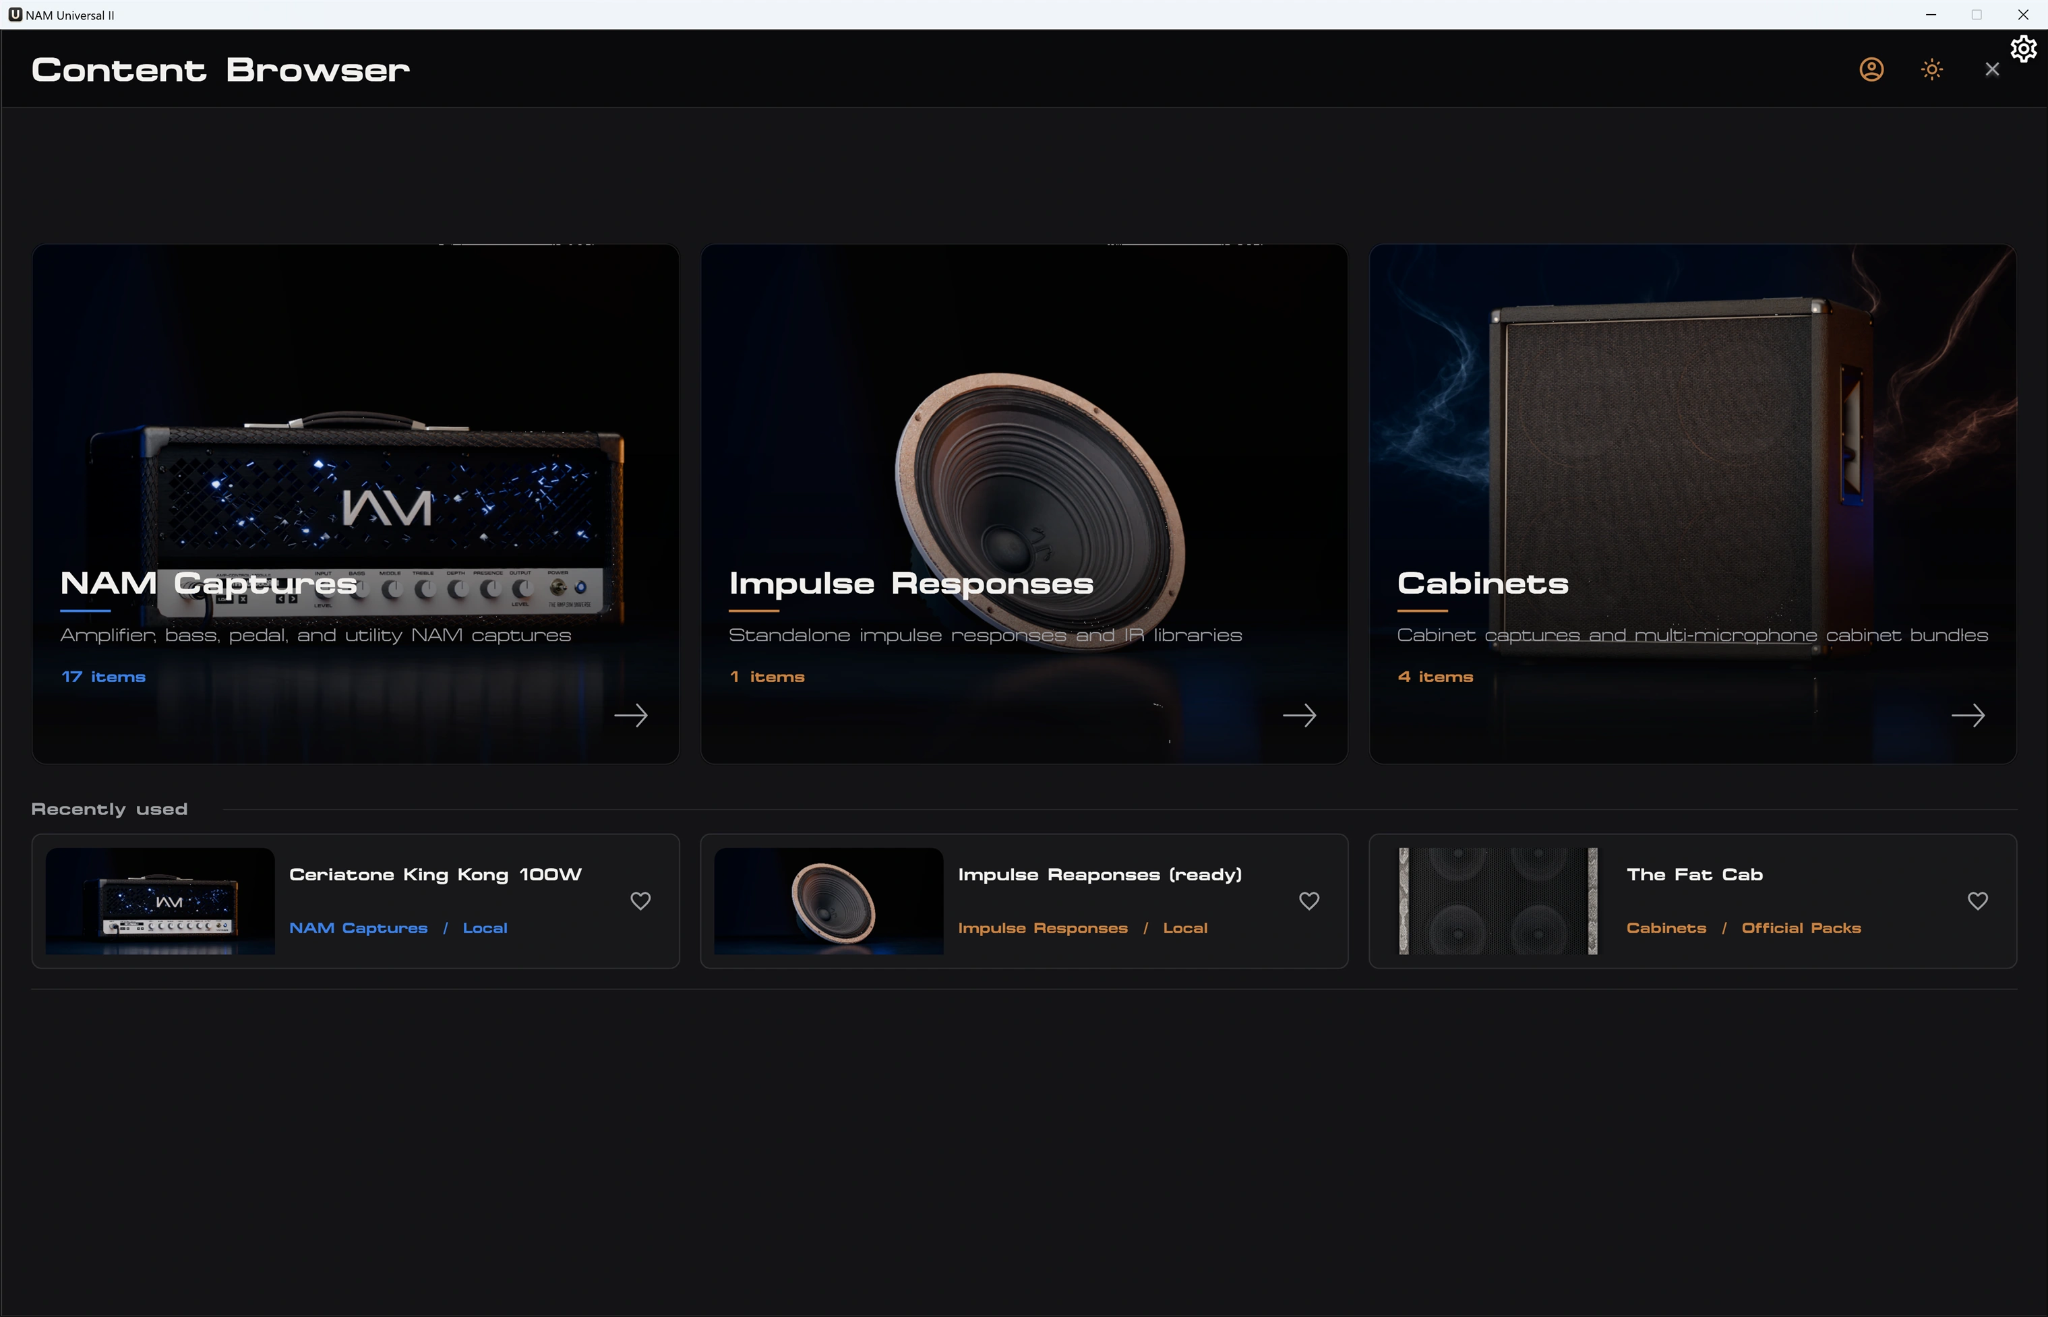Open the user account profile icon
The image size is (2048, 1317).
click(x=1871, y=69)
